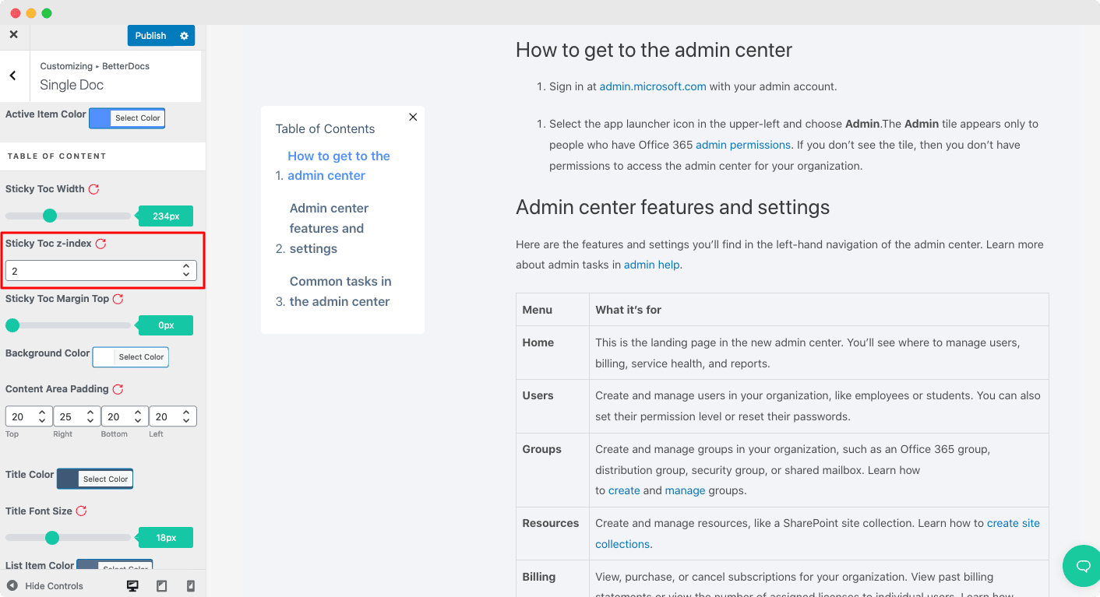Step the Bottom padding value arrows
The height and width of the screenshot is (597, 1100).
click(138, 416)
